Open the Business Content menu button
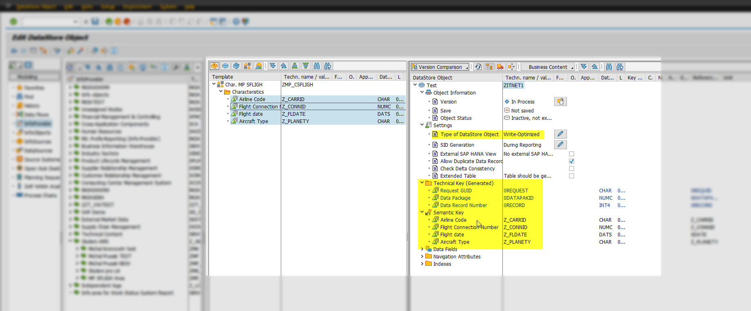Image resolution: width=751 pixels, height=311 pixels. pyautogui.click(x=548, y=67)
